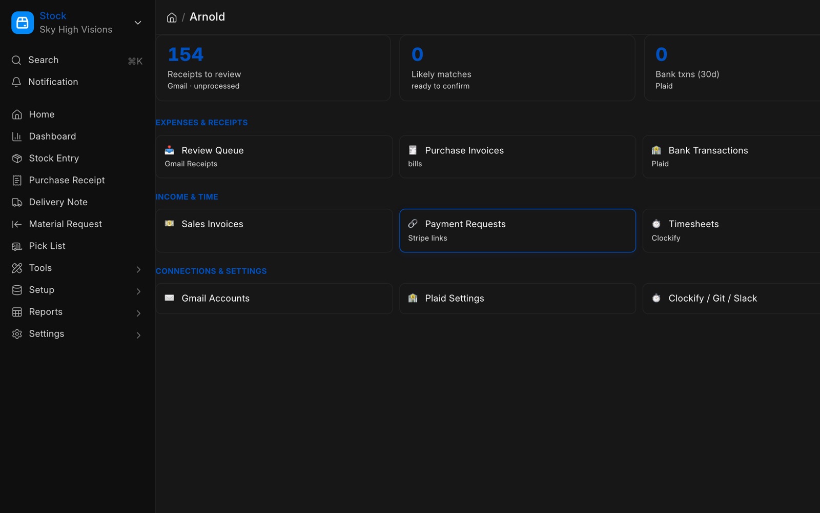820x513 pixels.
Task: Expand the Settings section chevron
Action: 138,335
